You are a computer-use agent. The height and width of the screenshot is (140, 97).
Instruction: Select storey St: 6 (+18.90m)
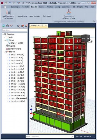17,72
